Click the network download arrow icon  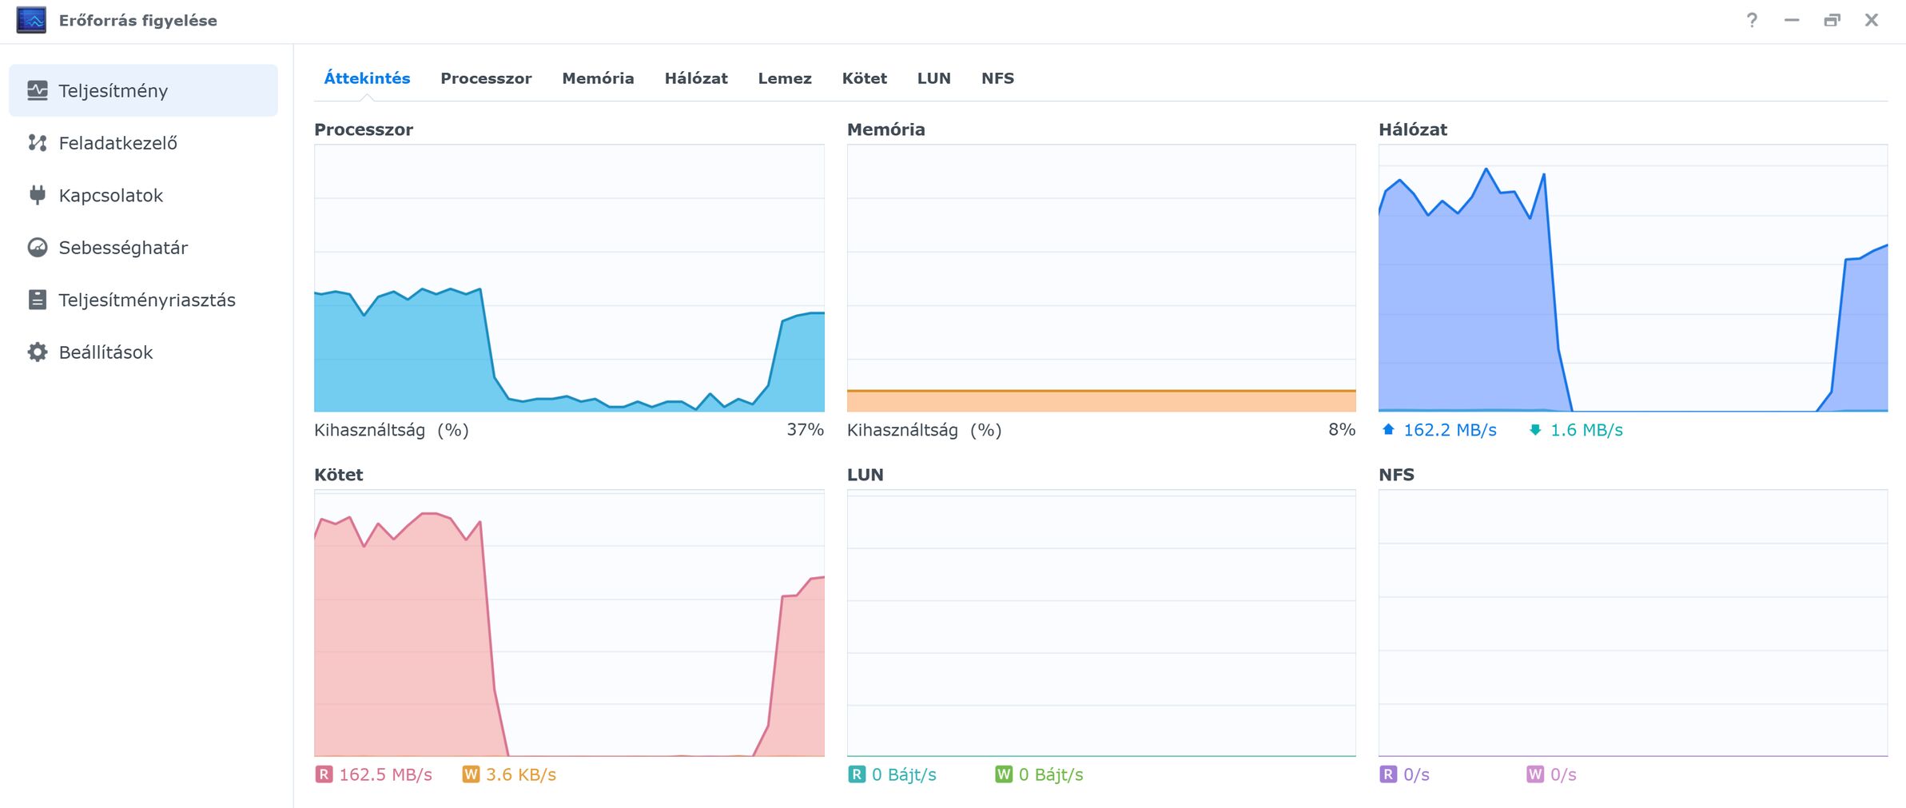tap(1535, 430)
